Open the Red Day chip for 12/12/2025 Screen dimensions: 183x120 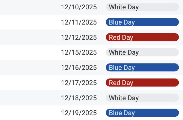pos(142,37)
